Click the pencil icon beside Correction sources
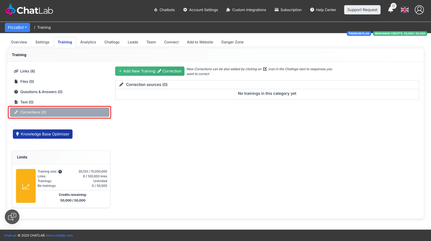 121,84
